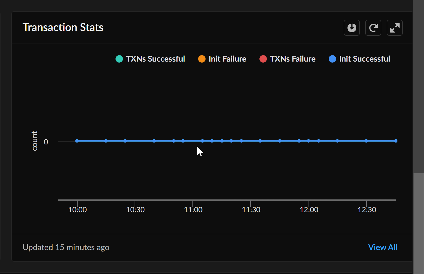Toggle the TXNs Successful series visibility

coord(155,59)
